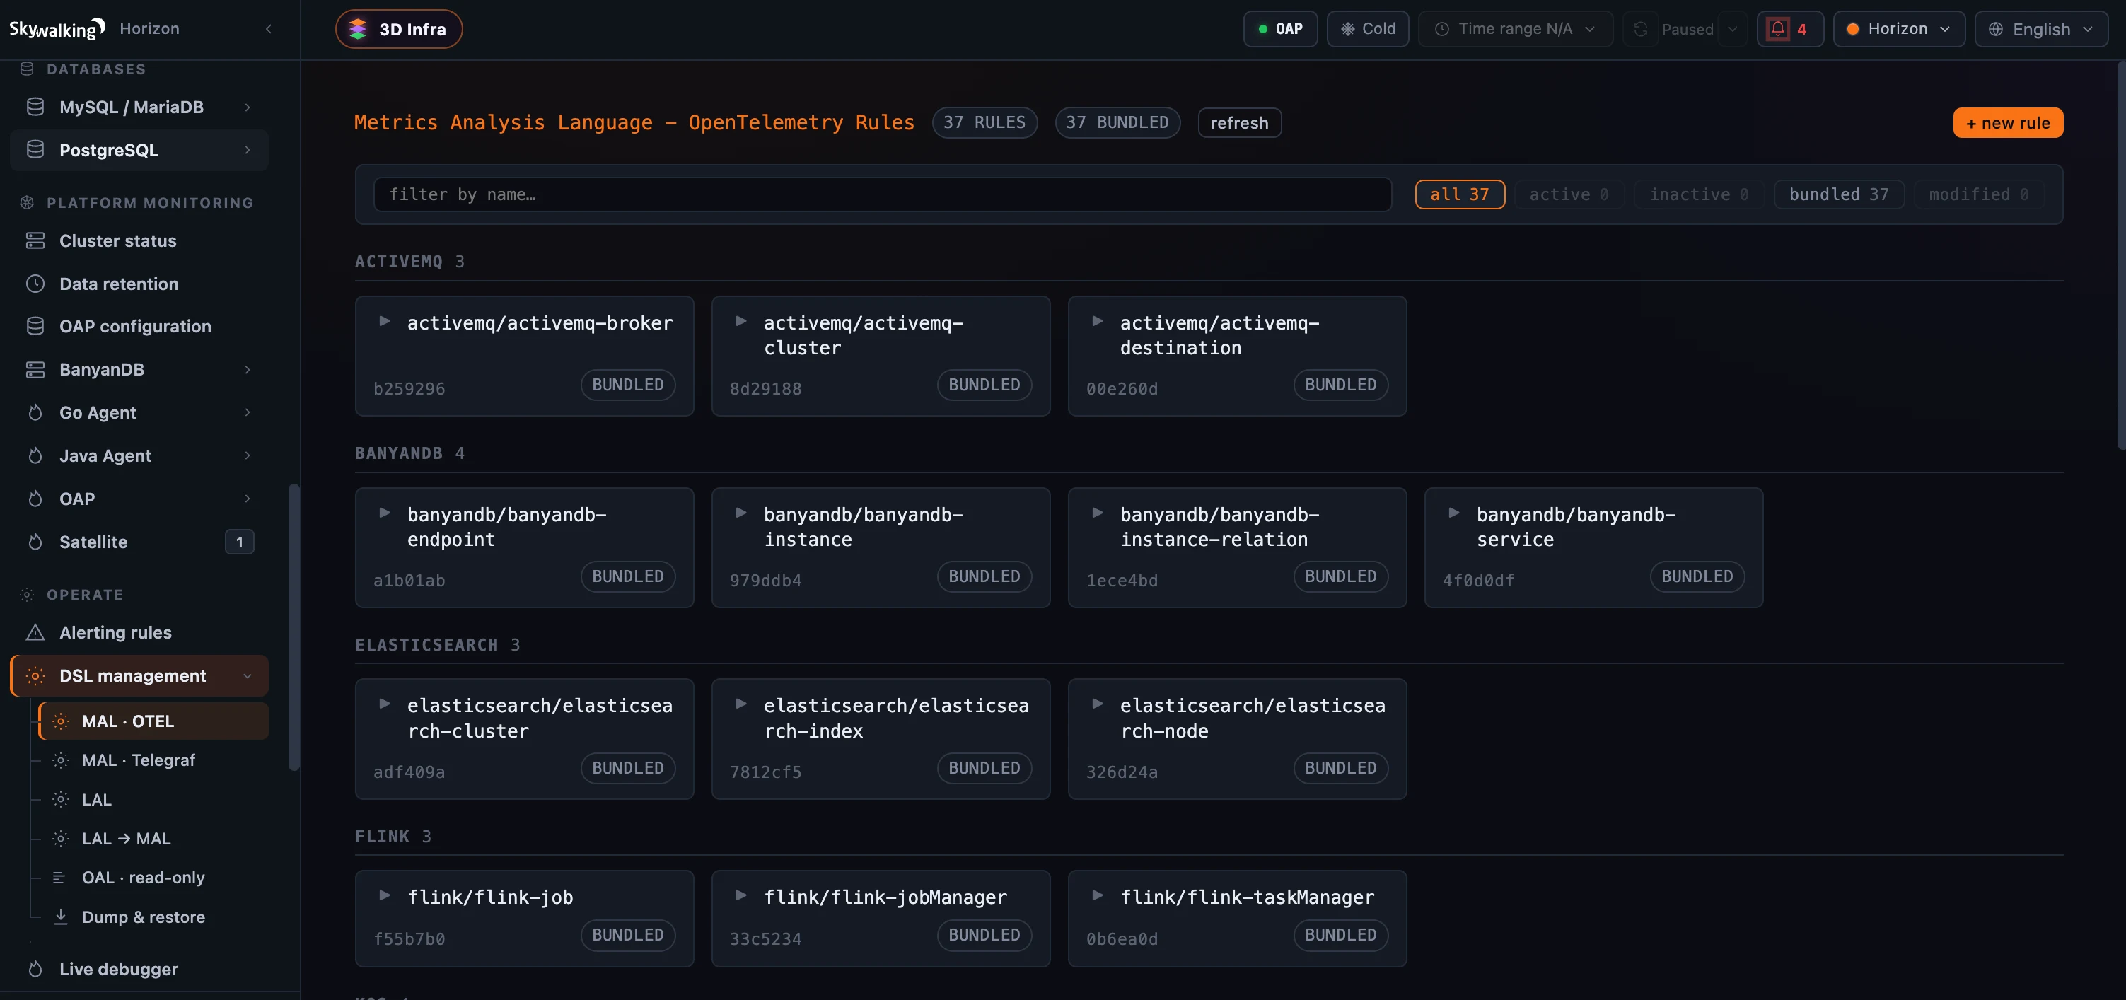Click the English globe icon
This screenshot has height=1000, width=2126.
coord(1996,29)
